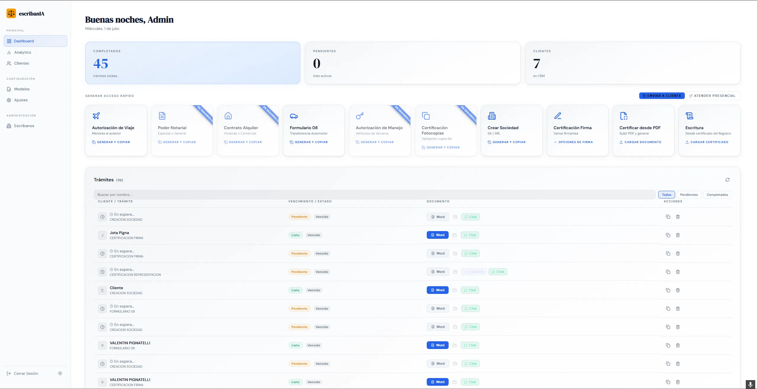Open the Pendientes links activos card
Viewport: 757px width, 389px height.
(x=413, y=63)
